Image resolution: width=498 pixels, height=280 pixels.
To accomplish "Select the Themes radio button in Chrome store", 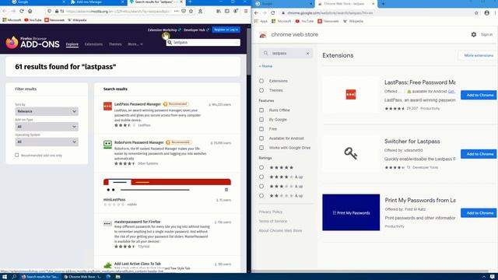I will pos(261,90).
